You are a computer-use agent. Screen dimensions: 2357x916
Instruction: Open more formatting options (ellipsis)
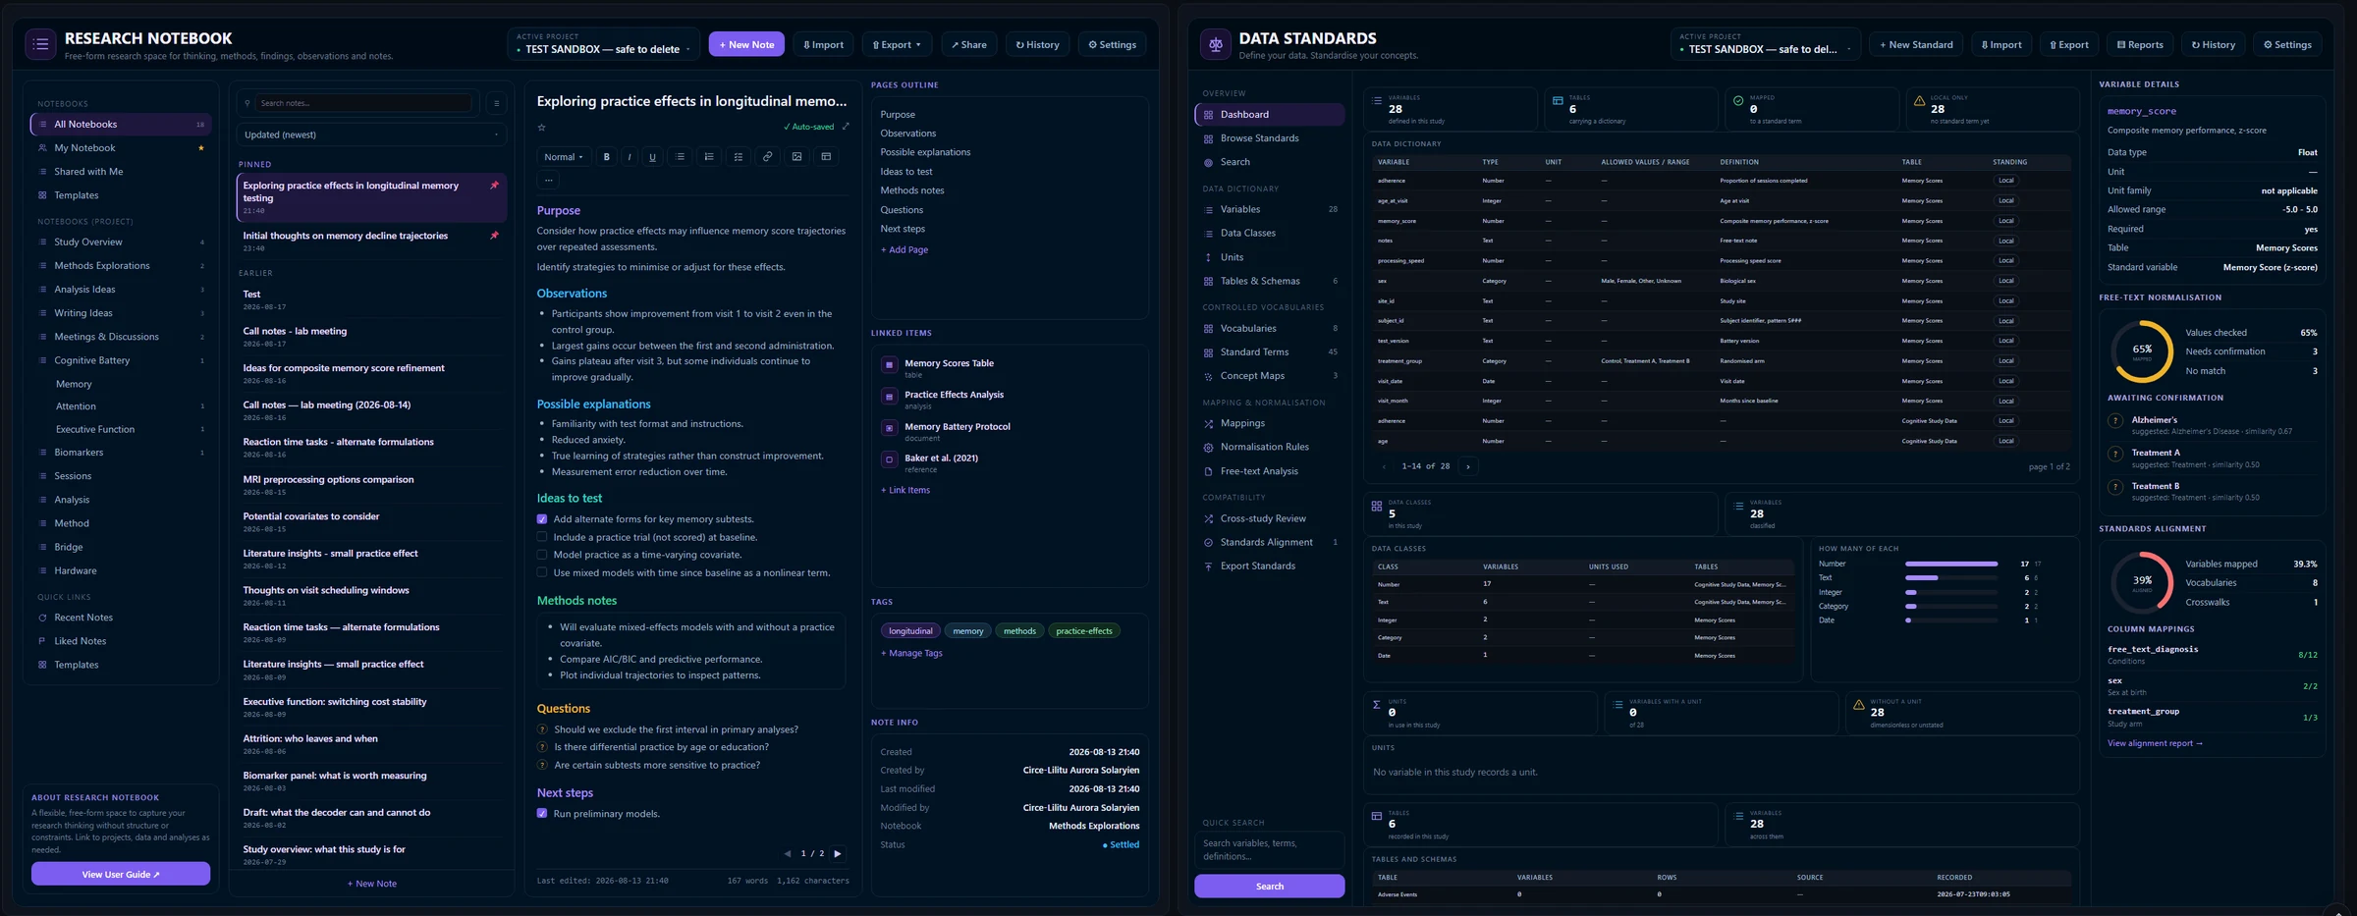[549, 181]
